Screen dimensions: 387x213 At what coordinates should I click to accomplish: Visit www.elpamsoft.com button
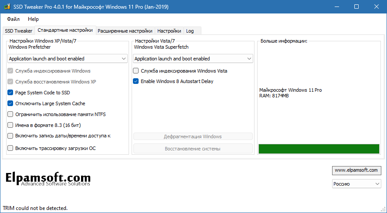356,170
